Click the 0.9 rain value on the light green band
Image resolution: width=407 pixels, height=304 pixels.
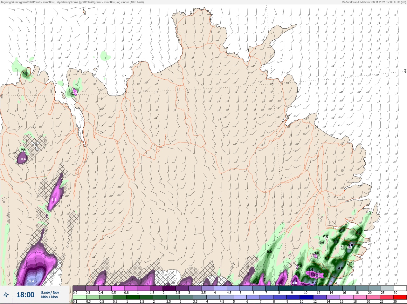pos(269,252)
